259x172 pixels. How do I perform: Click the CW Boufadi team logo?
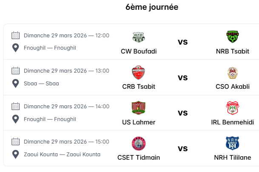pyautogui.click(x=139, y=37)
